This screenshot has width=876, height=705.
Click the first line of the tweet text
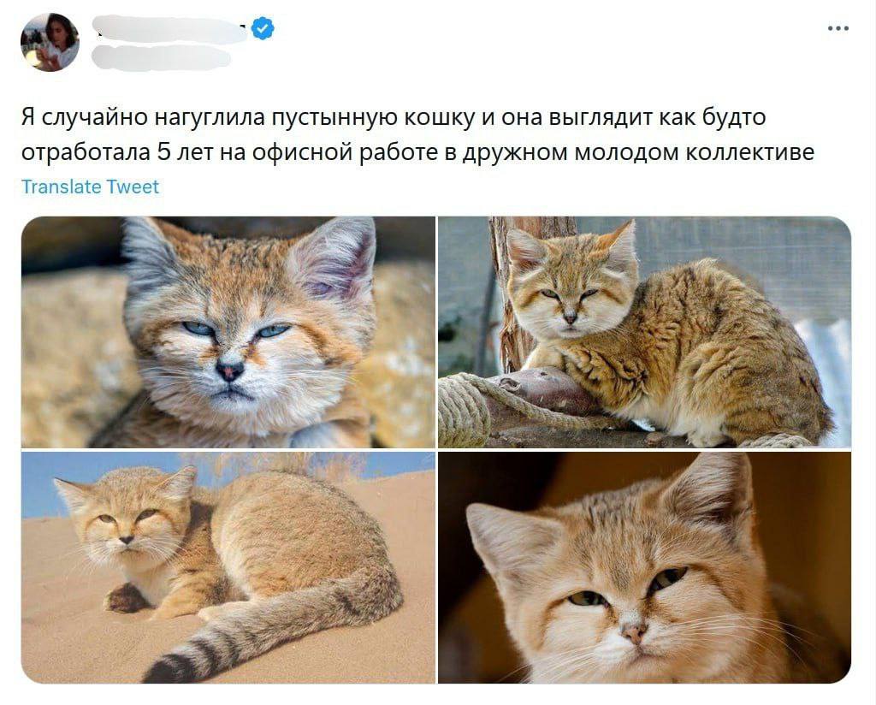[x=394, y=118]
